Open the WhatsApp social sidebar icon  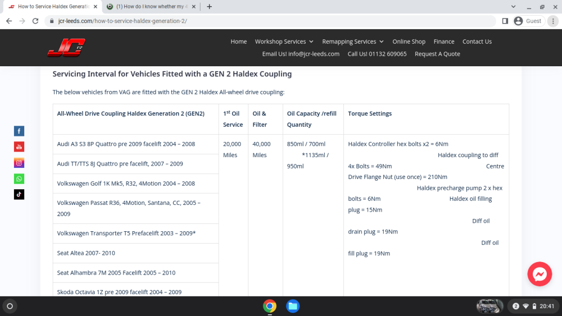(19, 178)
